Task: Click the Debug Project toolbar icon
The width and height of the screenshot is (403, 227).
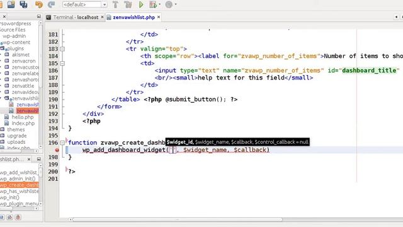Action: pyautogui.click(x=153, y=4)
